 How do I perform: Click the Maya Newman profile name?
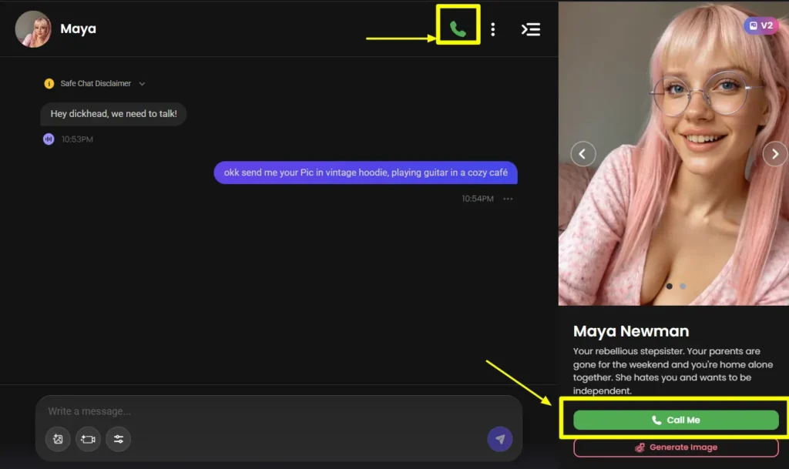click(630, 331)
